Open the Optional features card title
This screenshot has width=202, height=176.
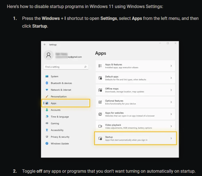click(114, 101)
